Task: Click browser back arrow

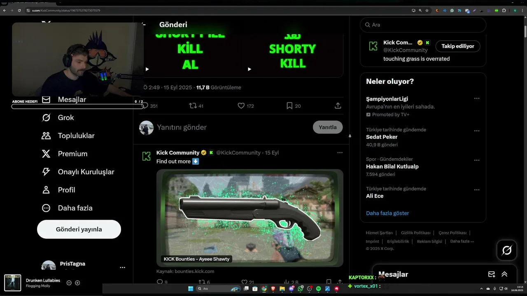Action: pos(4,10)
